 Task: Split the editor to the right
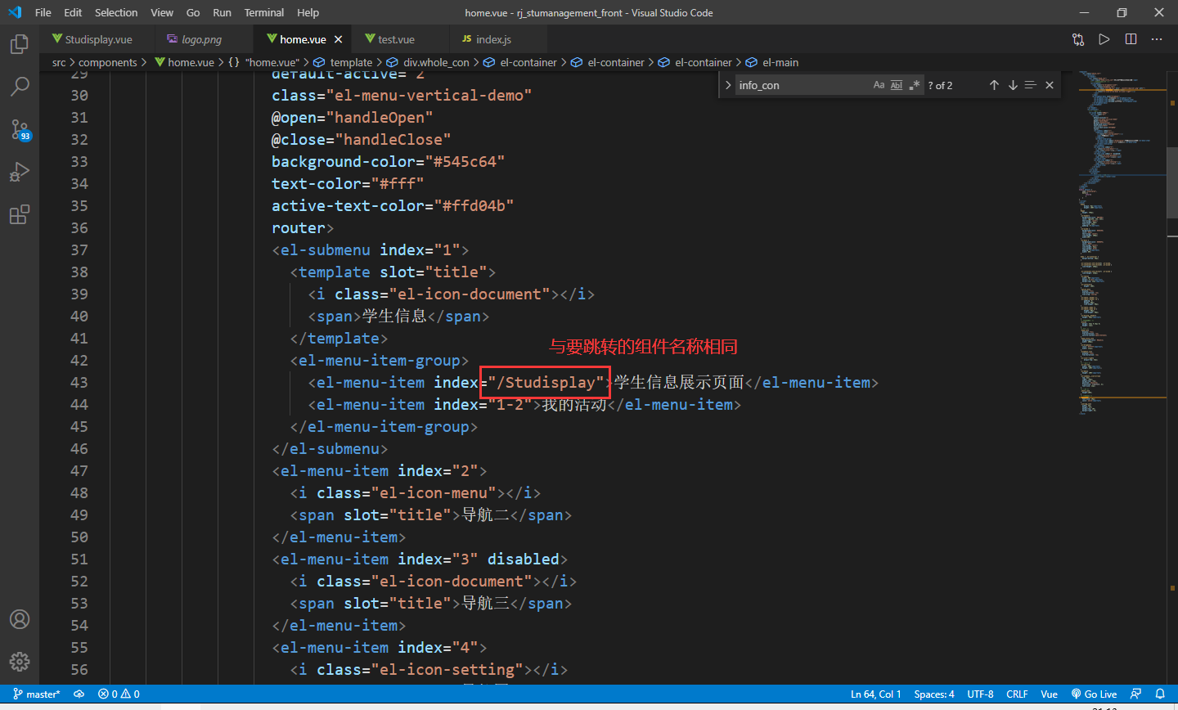tap(1131, 39)
